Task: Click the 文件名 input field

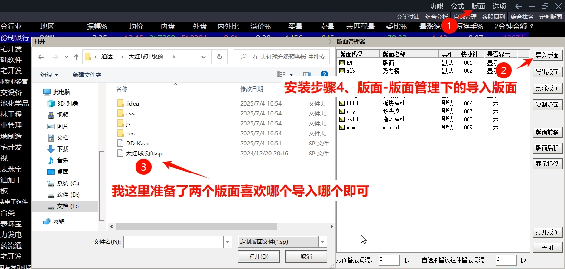Action: pyautogui.click(x=173, y=242)
